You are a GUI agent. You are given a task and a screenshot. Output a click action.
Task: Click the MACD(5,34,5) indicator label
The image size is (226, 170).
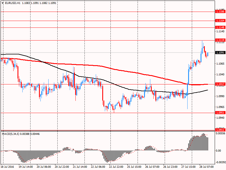pos(11,134)
